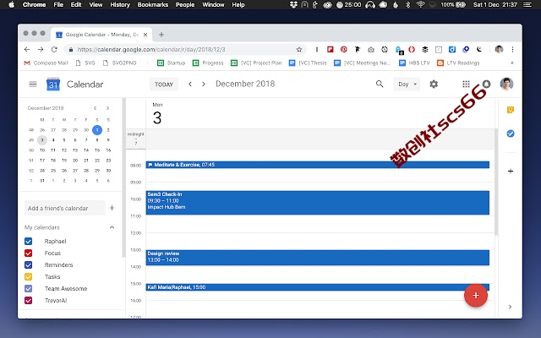Select December 14 in mini calendar
541x338 pixels.
[86, 150]
